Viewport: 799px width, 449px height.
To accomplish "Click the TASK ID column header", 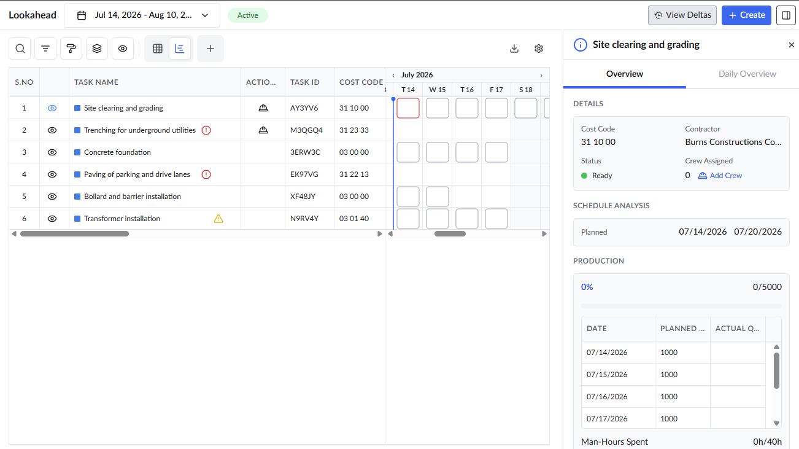I will tap(310, 82).
